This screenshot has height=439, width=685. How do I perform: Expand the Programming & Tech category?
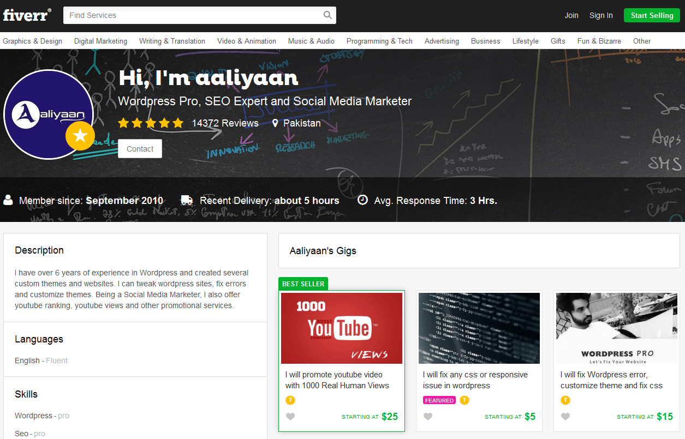pos(379,41)
